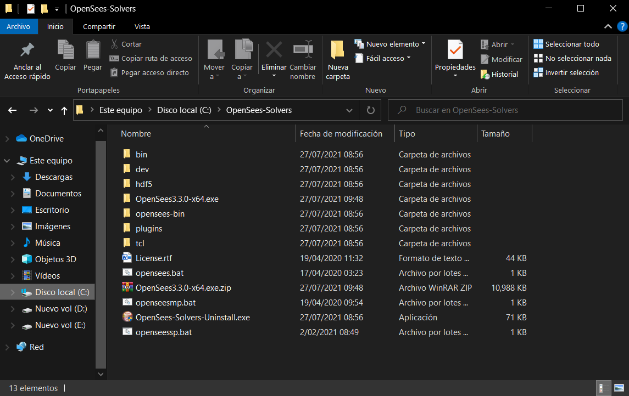Screen dimensions: 629x396
Task: Click Seleccionar todo
Action: [566, 44]
